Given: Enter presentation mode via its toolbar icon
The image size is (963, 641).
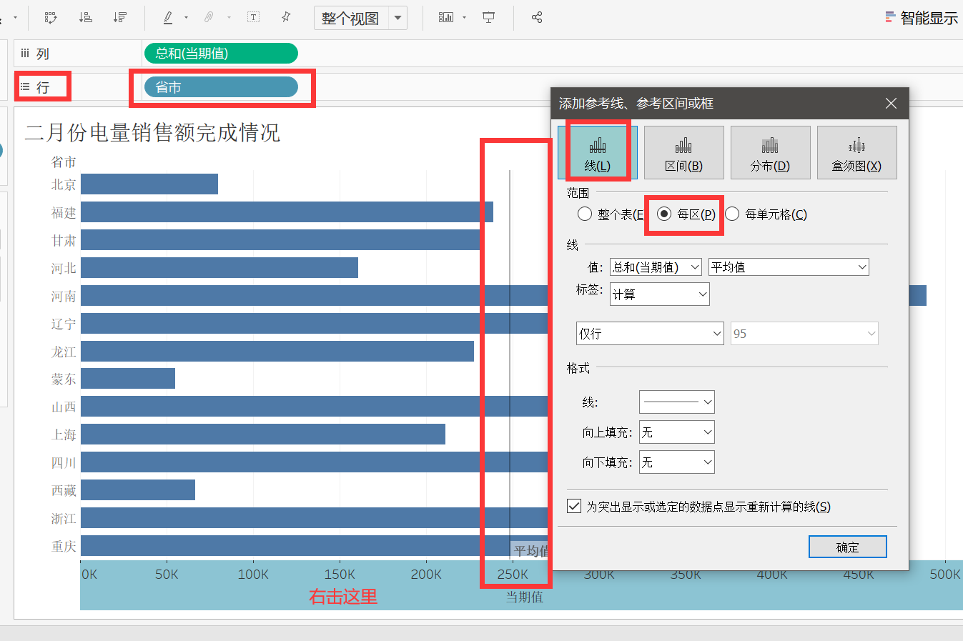Looking at the screenshot, I should coord(488,17).
